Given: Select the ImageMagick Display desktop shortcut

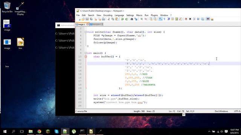Looking at the screenshot, I should [20, 8].
